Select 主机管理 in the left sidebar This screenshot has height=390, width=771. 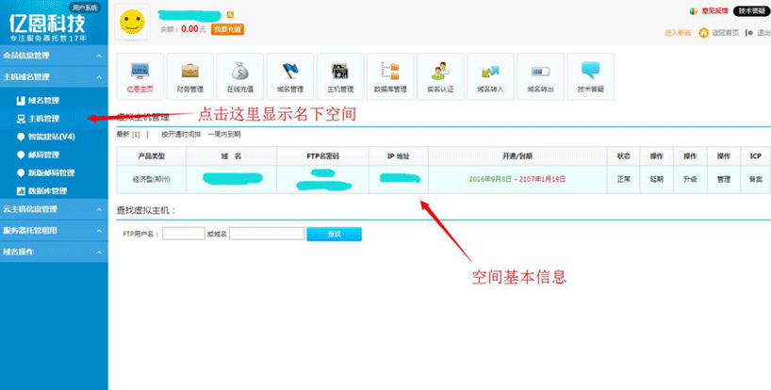[43, 119]
